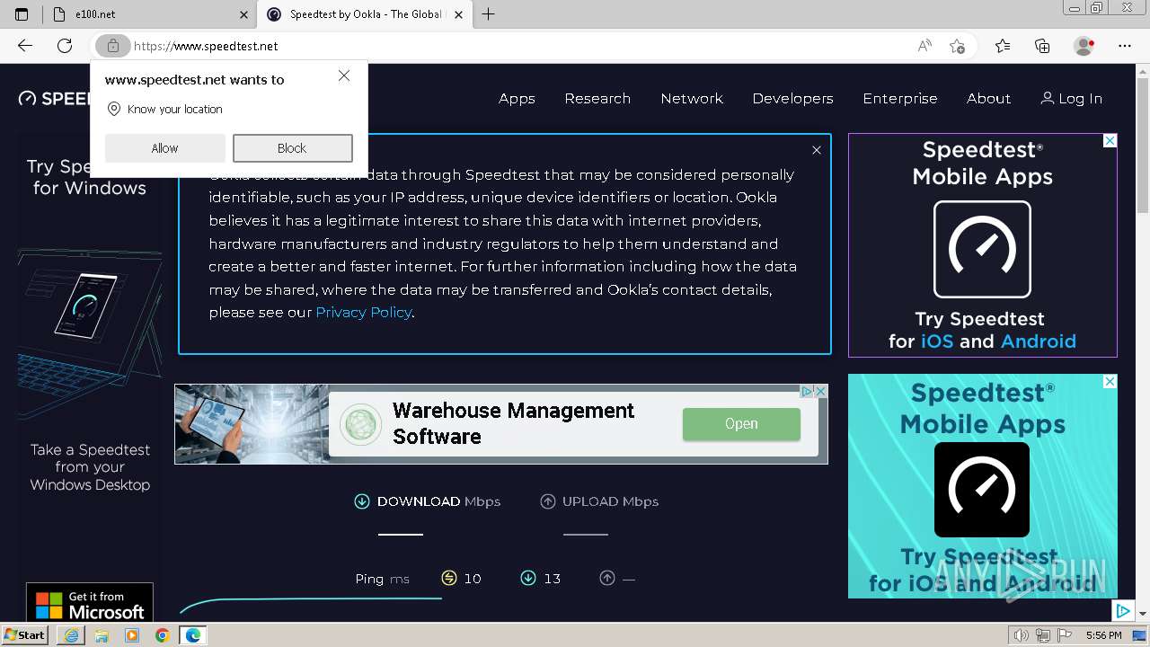Open the Developers menu
1150x647 pixels.
792,99
